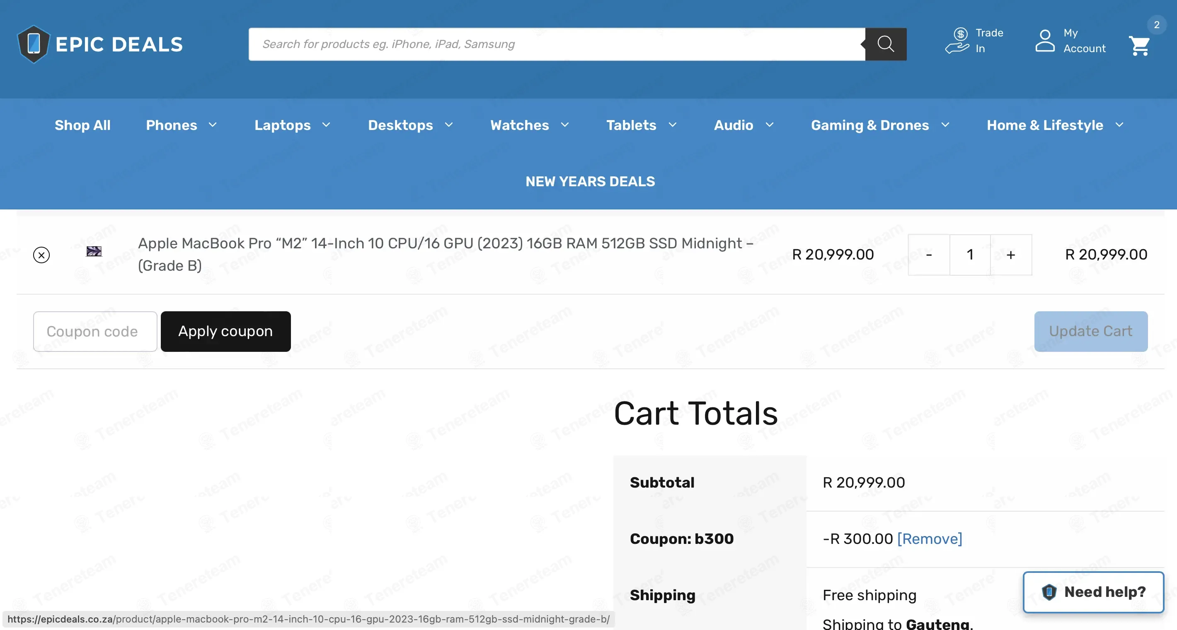This screenshot has height=630, width=1177.
Task: Open the Audio menu
Action: (733, 125)
